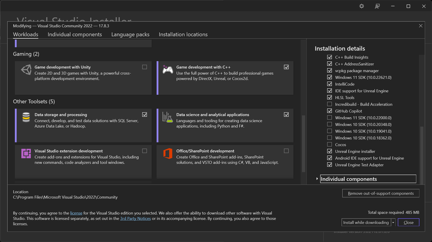Click the Installation details heading
The width and height of the screenshot is (432, 242).
pyautogui.click(x=340, y=49)
